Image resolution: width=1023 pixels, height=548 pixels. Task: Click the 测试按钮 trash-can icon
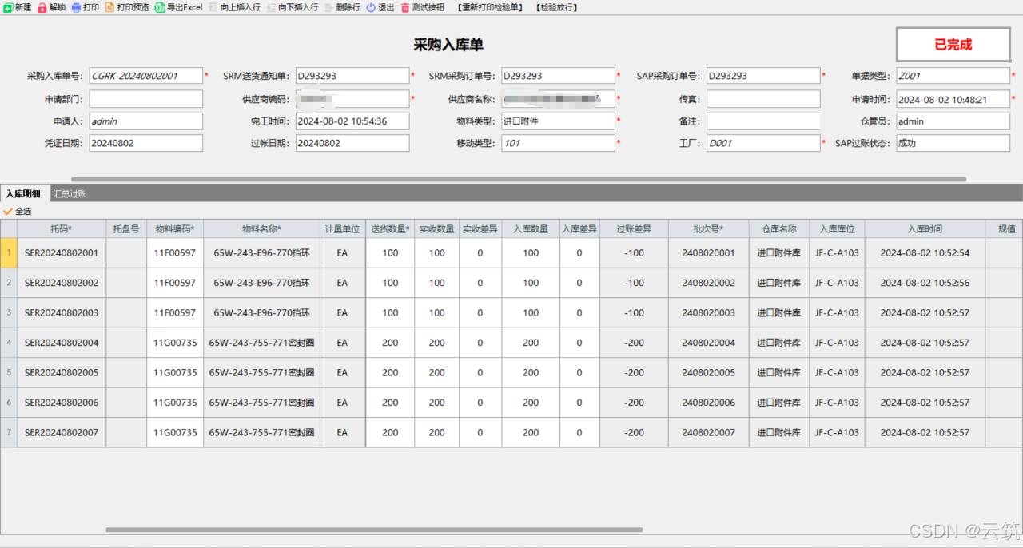pos(405,7)
